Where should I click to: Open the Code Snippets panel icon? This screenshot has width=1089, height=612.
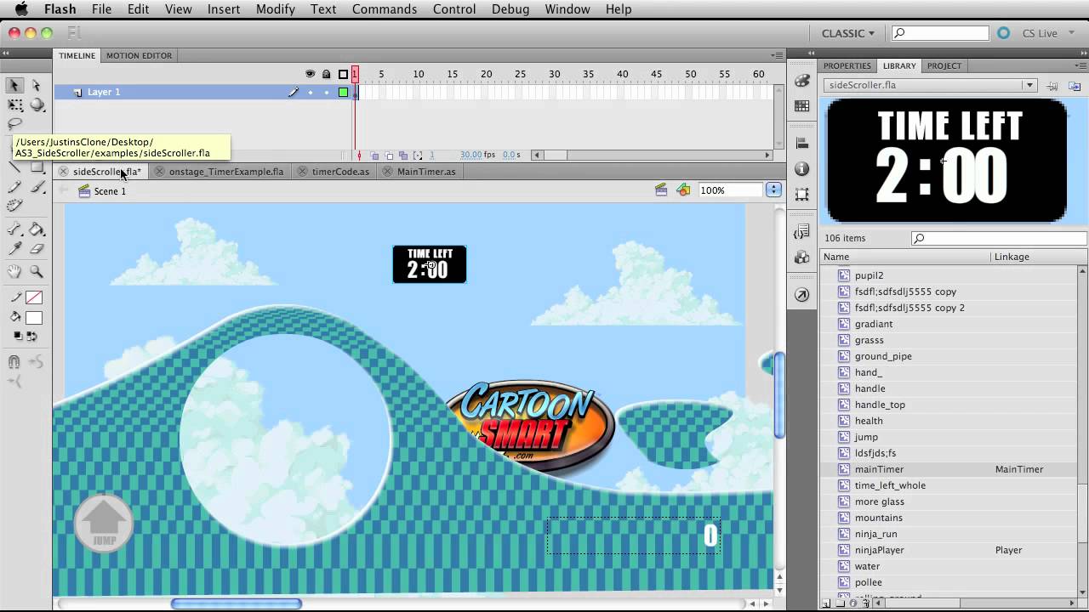pos(801,233)
